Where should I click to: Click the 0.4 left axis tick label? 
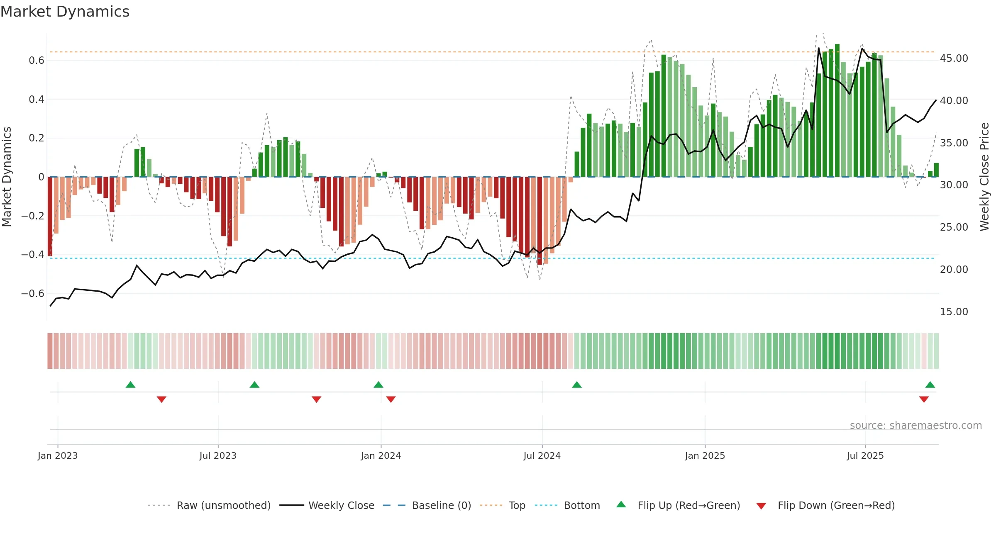(x=37, y=100)
